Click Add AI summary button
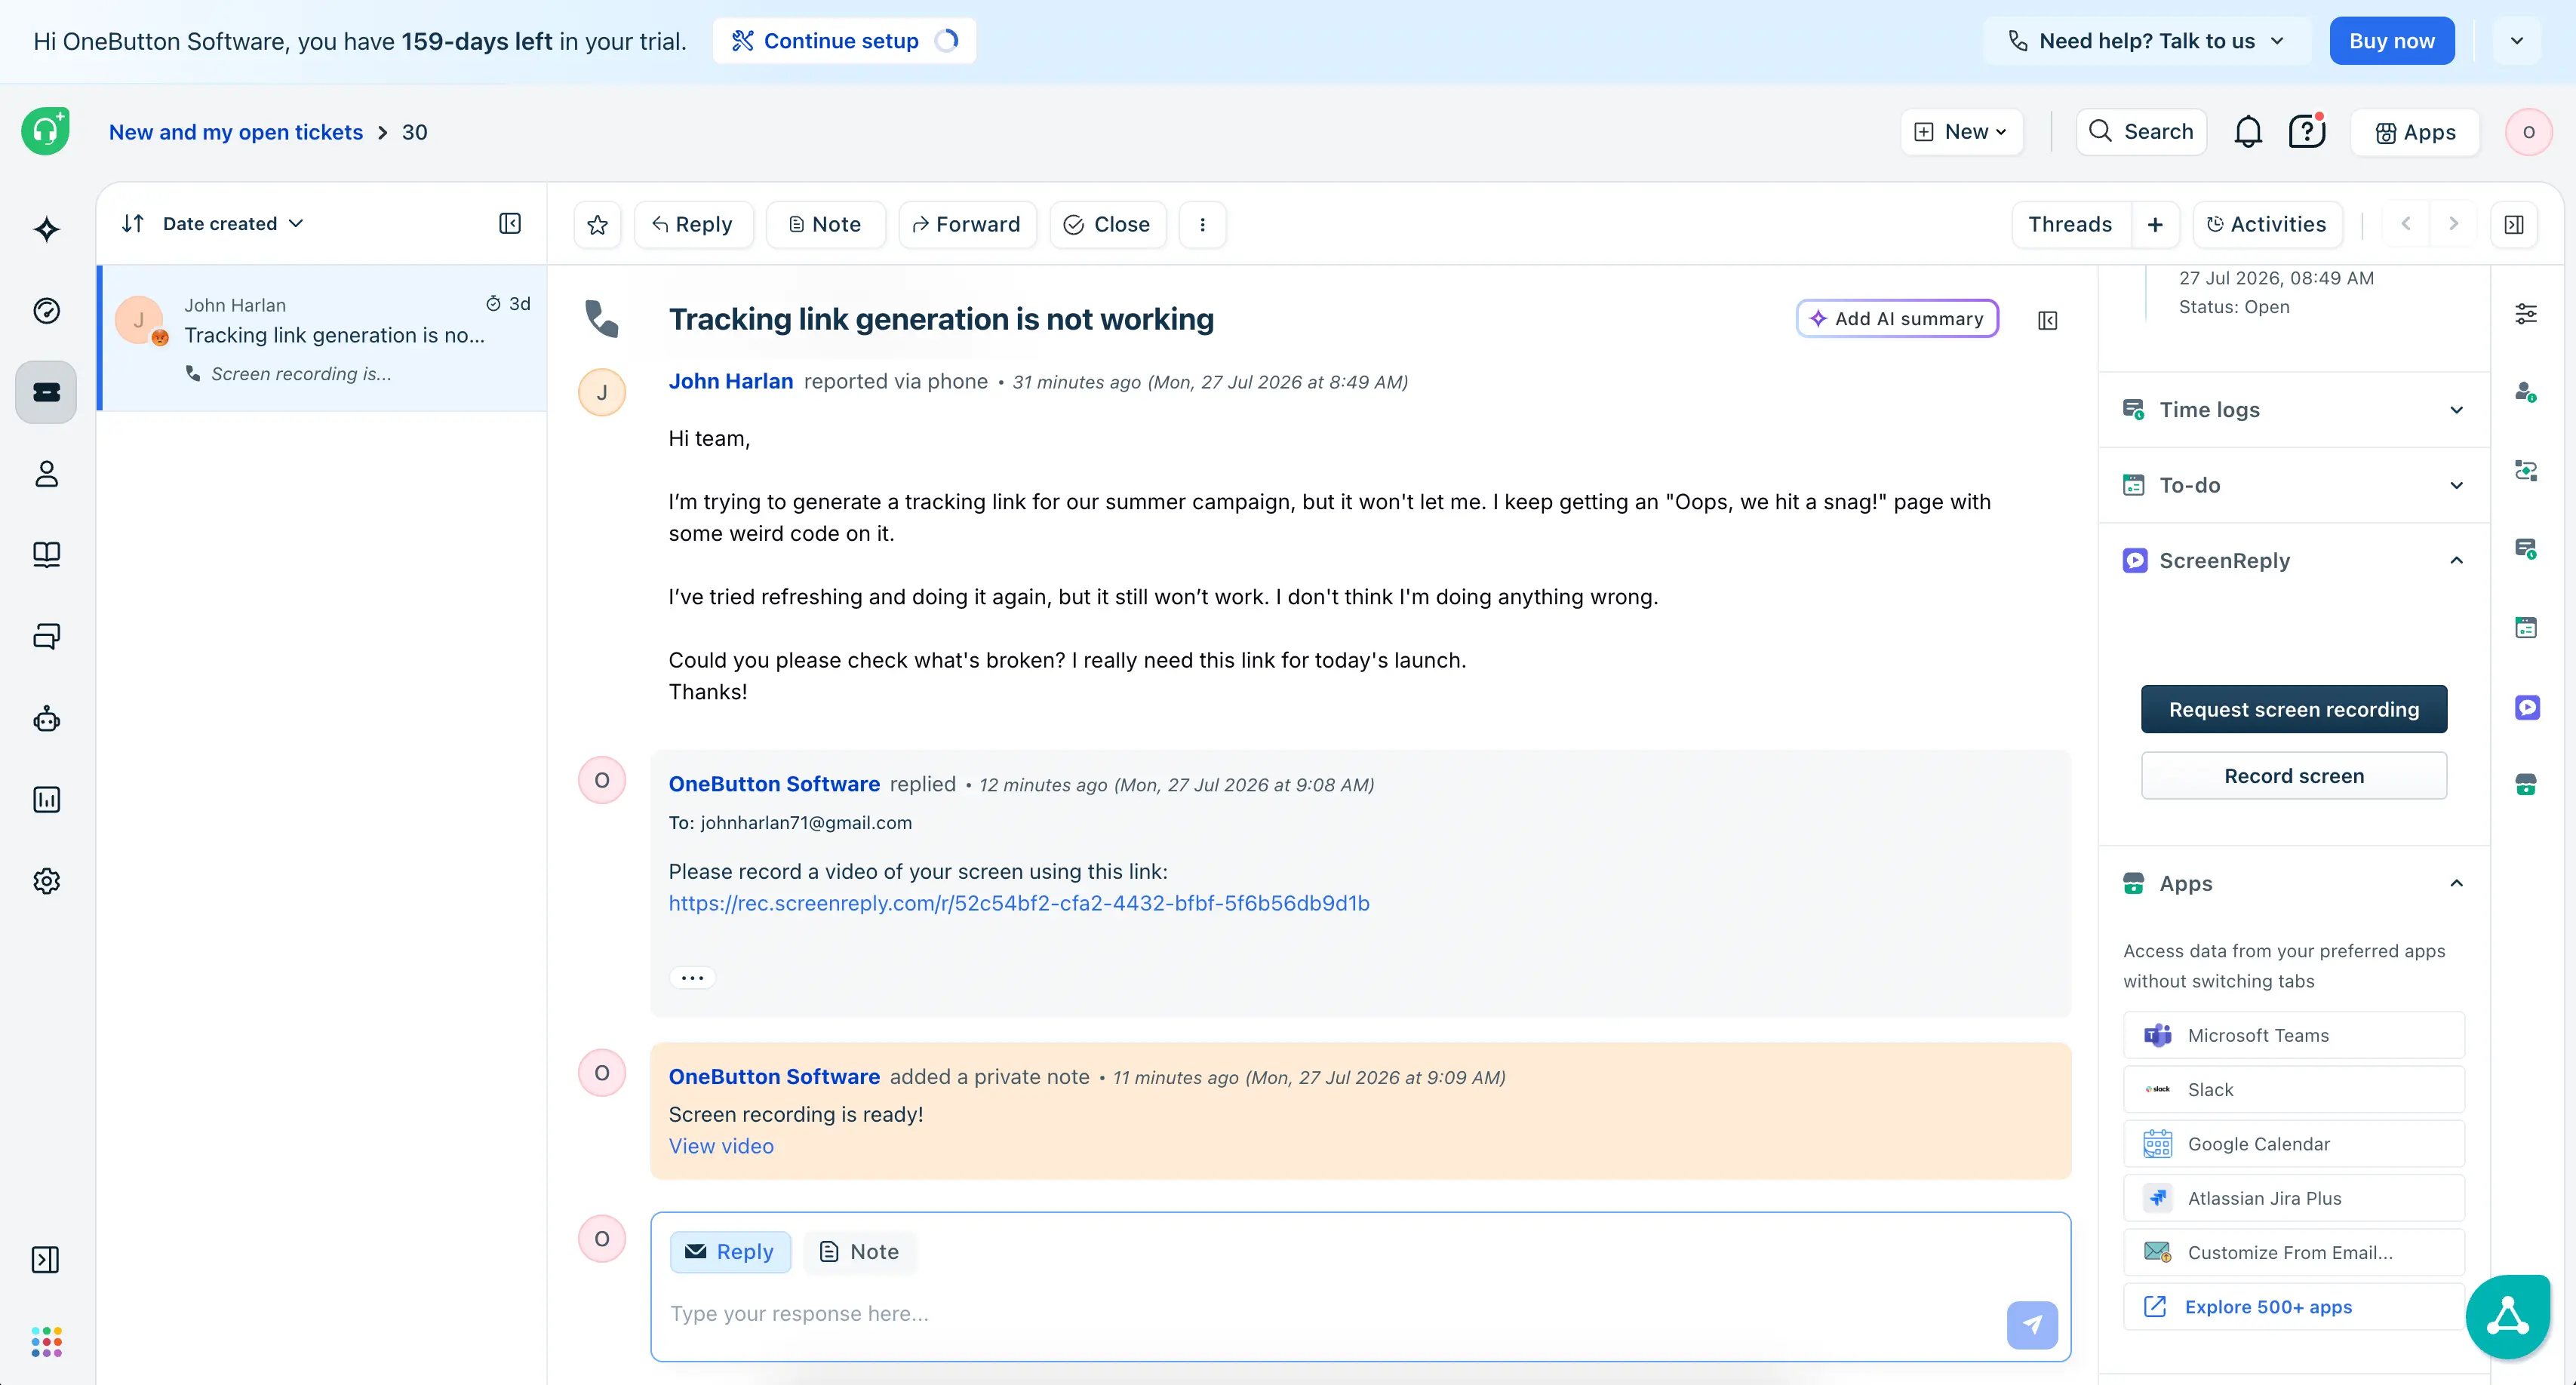Viewport: 2576px width, 1385px height. point(1897,318)
